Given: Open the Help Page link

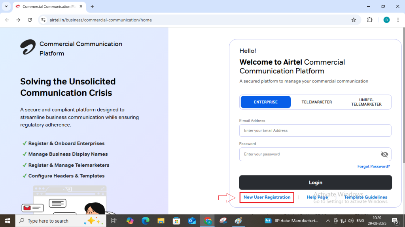Looking at the screenshot, I should (x=317, y=197).
